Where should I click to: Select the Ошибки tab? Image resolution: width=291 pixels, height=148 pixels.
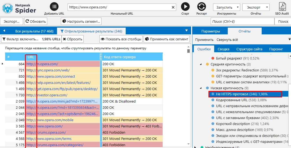pos(204,49)
